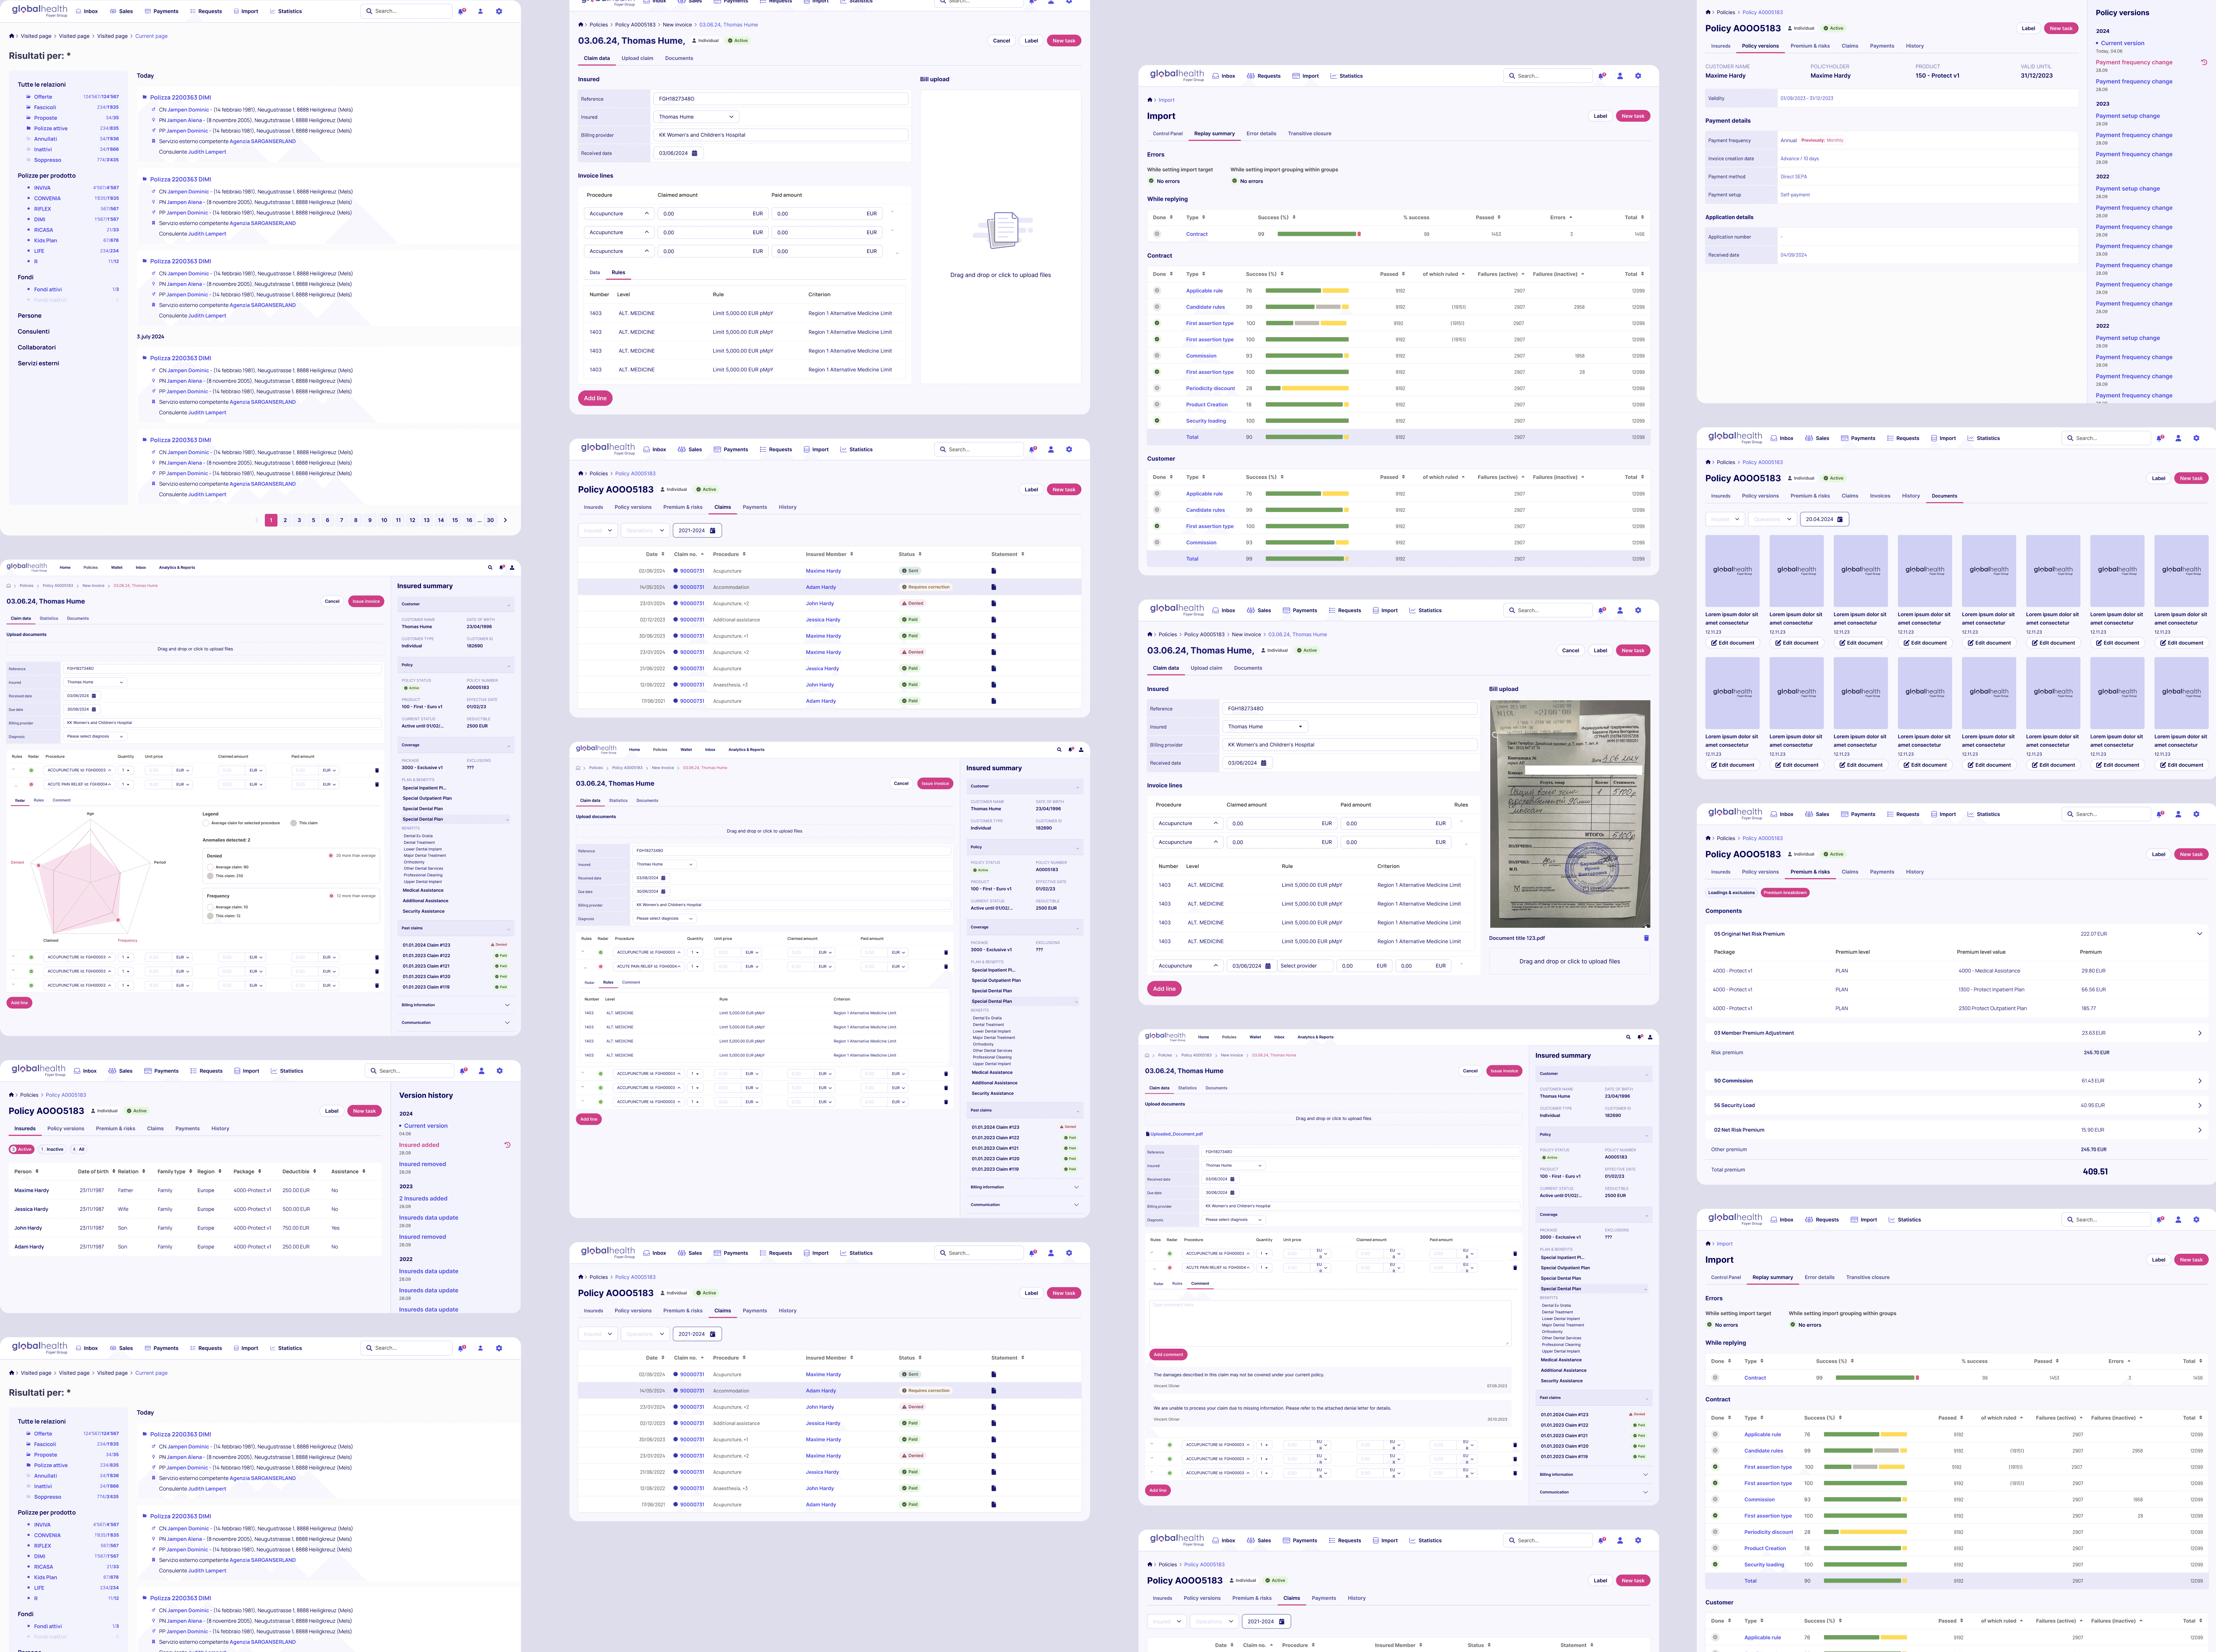Click the Reference field on receipt photo invoice screen
The height and width of the screenshot is (1652, 2216).
(x=1350, y=709)
